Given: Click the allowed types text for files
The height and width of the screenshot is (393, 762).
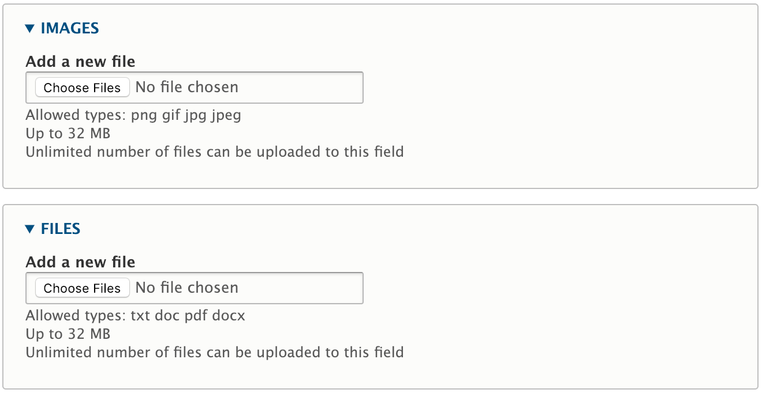Looking at the screenshot, I should coord(135,316).
